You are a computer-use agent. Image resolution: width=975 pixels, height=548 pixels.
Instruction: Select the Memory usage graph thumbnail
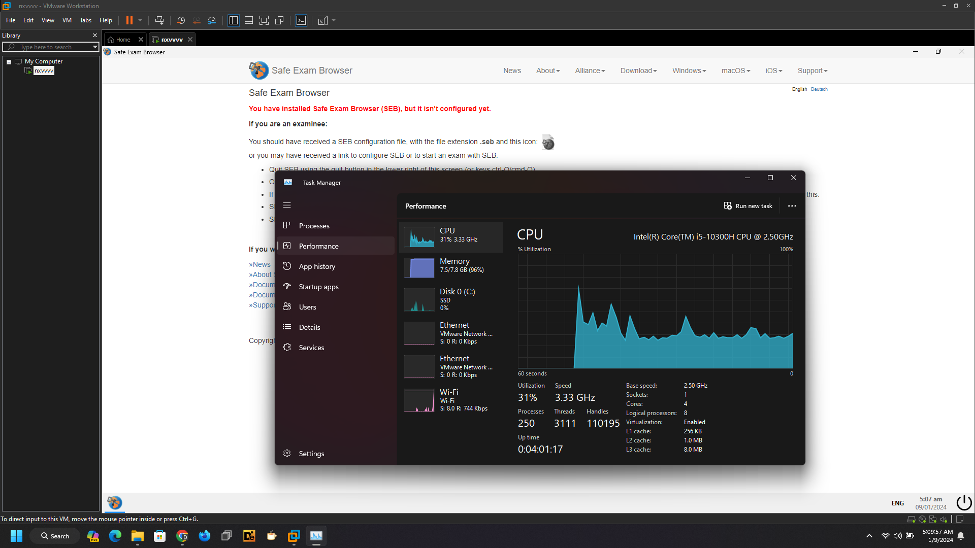419,267
